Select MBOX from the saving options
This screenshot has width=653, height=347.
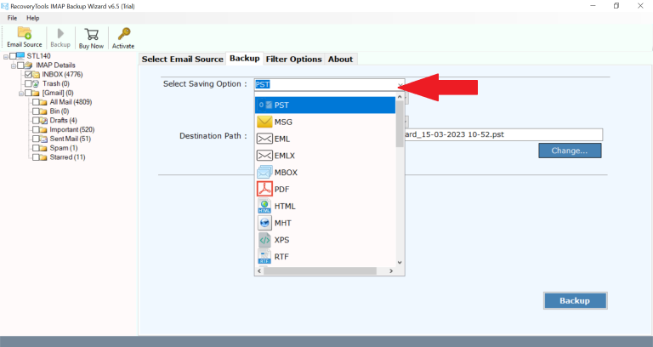(x=286, y=172)
